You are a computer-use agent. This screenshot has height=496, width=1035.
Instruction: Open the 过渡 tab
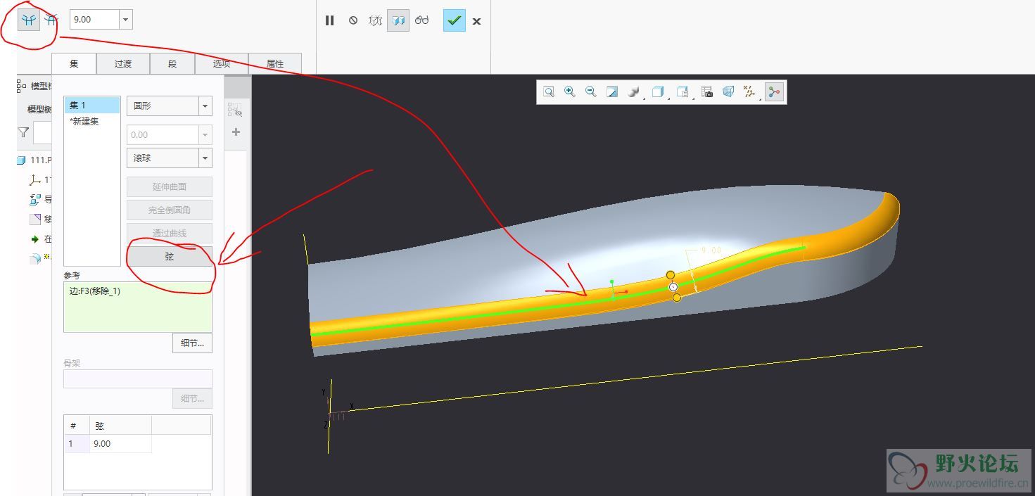[x=123, y=63]
